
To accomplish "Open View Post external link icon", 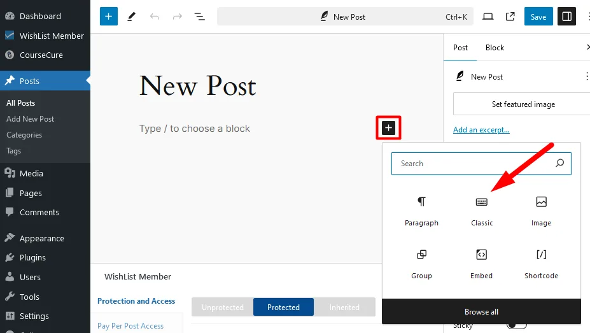I will point(510,17).
